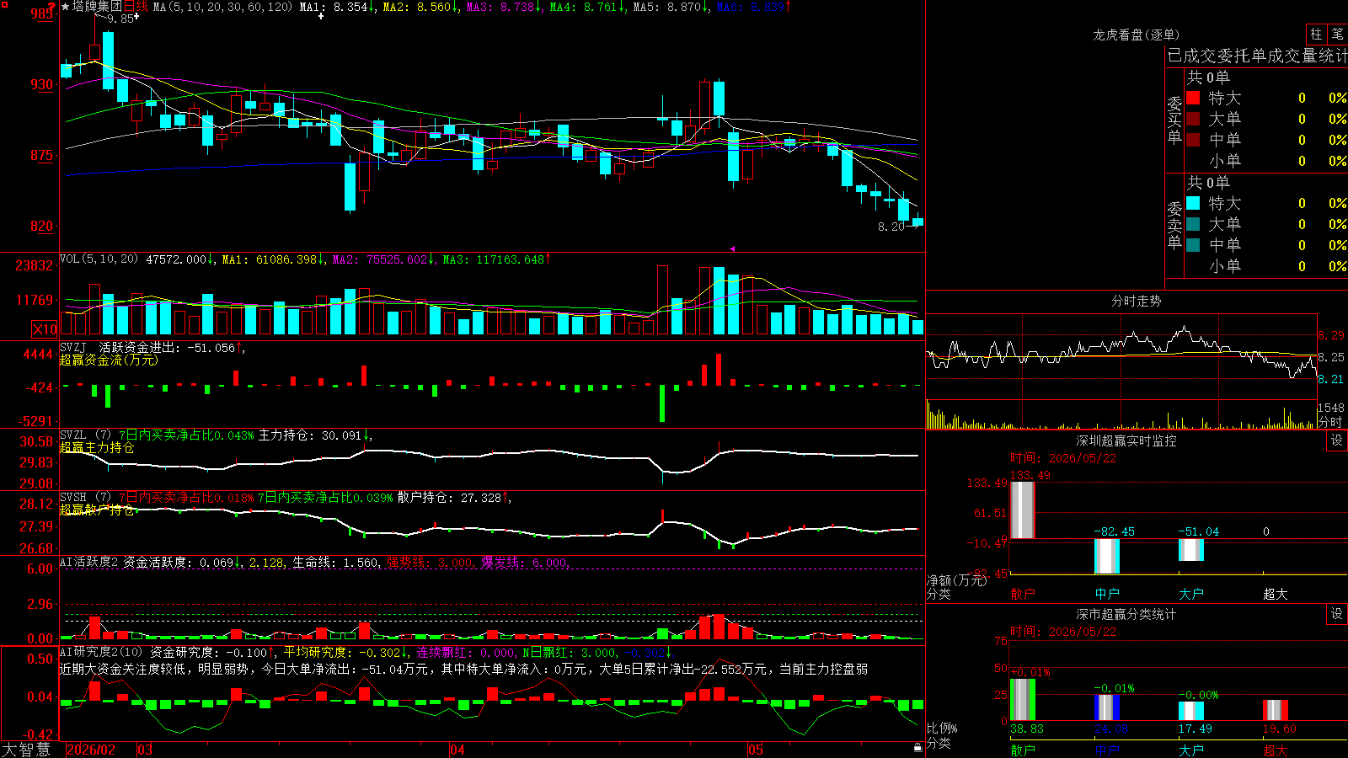The image size is (1348, 758).
Task: Click 散户 category in 深圳超赢实时监控 chart
Action: click(1023, 594)
